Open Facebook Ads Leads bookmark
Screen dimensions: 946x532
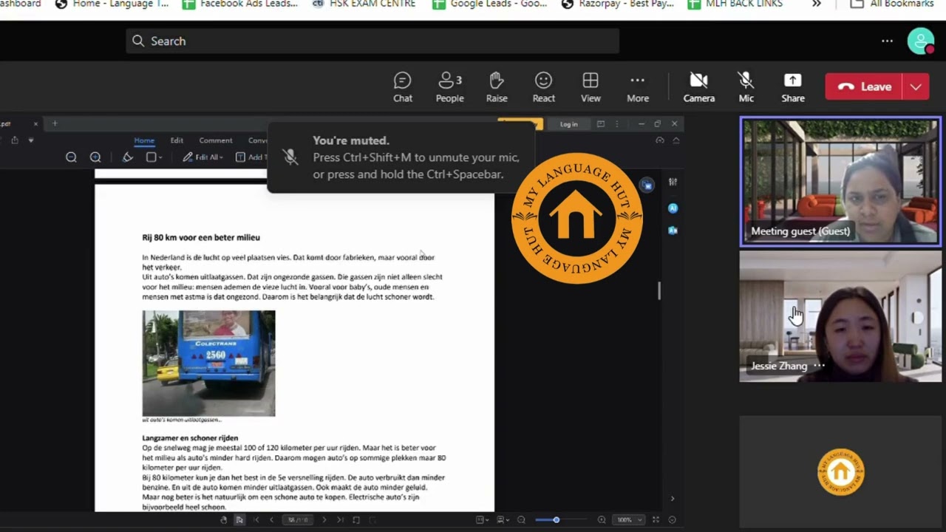pos(241,4)
